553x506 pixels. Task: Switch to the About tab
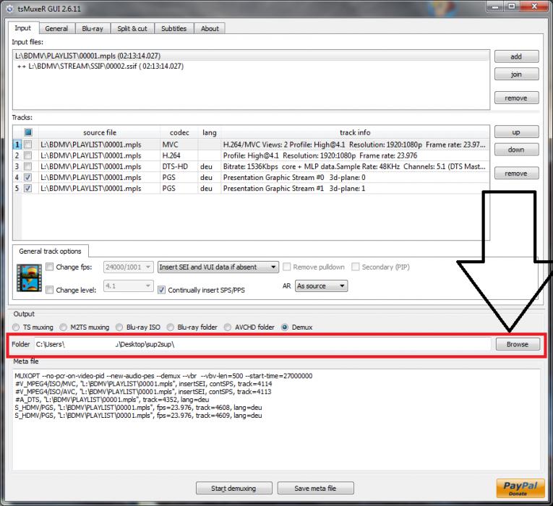pyautogui.click(x=210, y=29)
